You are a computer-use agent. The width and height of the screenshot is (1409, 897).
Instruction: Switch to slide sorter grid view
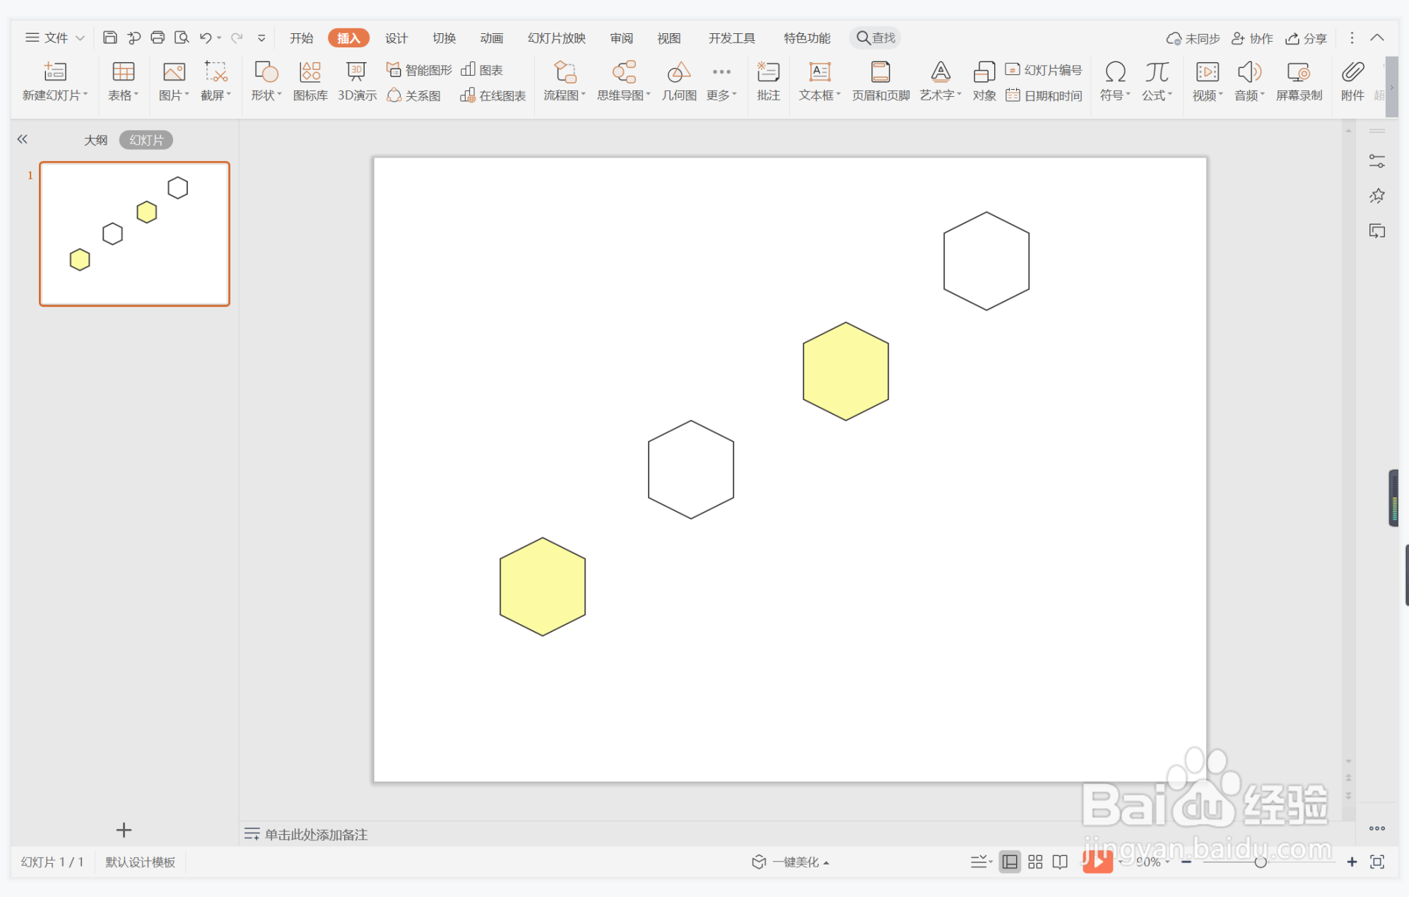(1034, 862)
